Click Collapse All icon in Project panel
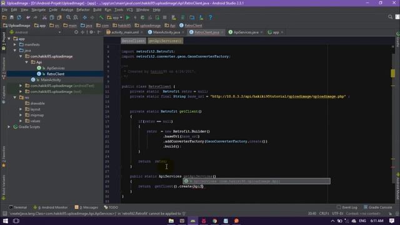This screenshot has width=400, height=225. 82,32
